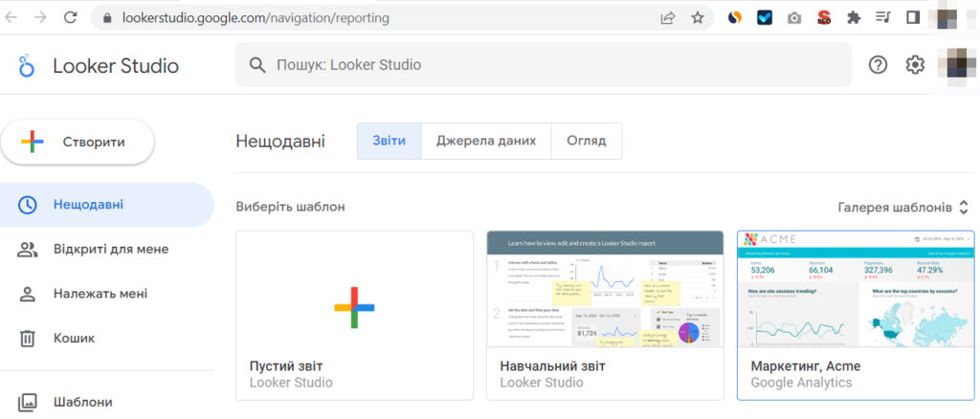Open the media control playlist icon
The image size is (980, 419).
883,17
